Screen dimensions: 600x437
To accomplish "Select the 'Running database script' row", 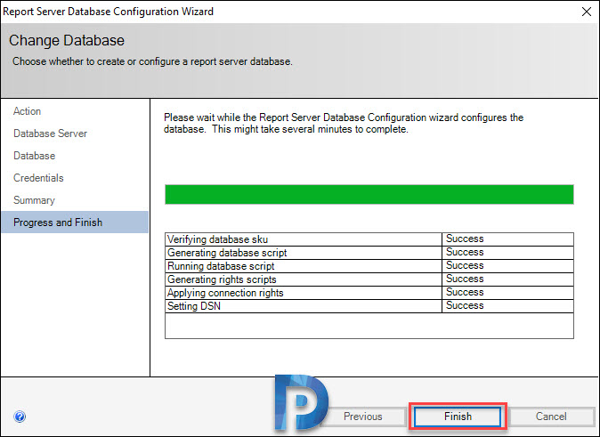I will (x=369, y=266).
